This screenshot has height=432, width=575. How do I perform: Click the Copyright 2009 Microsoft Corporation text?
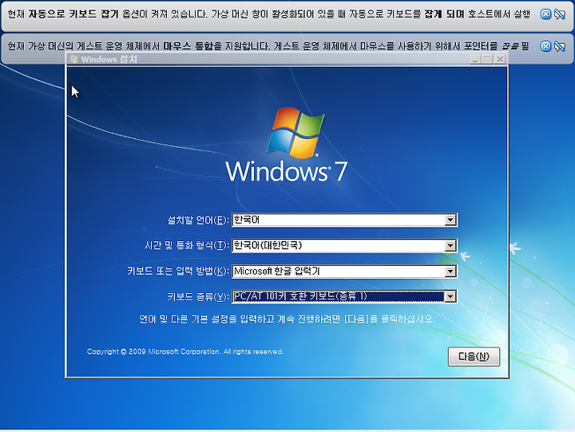[185, 351]
